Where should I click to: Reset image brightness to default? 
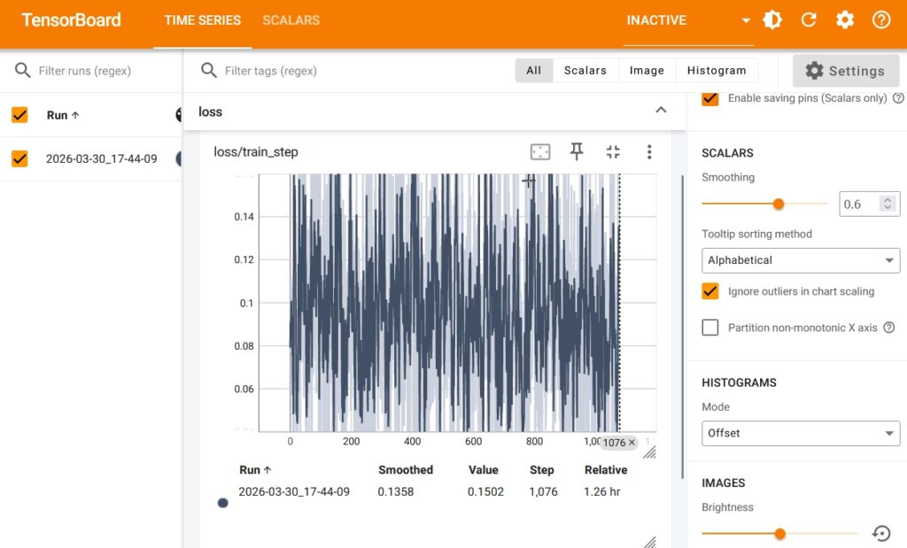pyautogui.click(x=881, y=533)
